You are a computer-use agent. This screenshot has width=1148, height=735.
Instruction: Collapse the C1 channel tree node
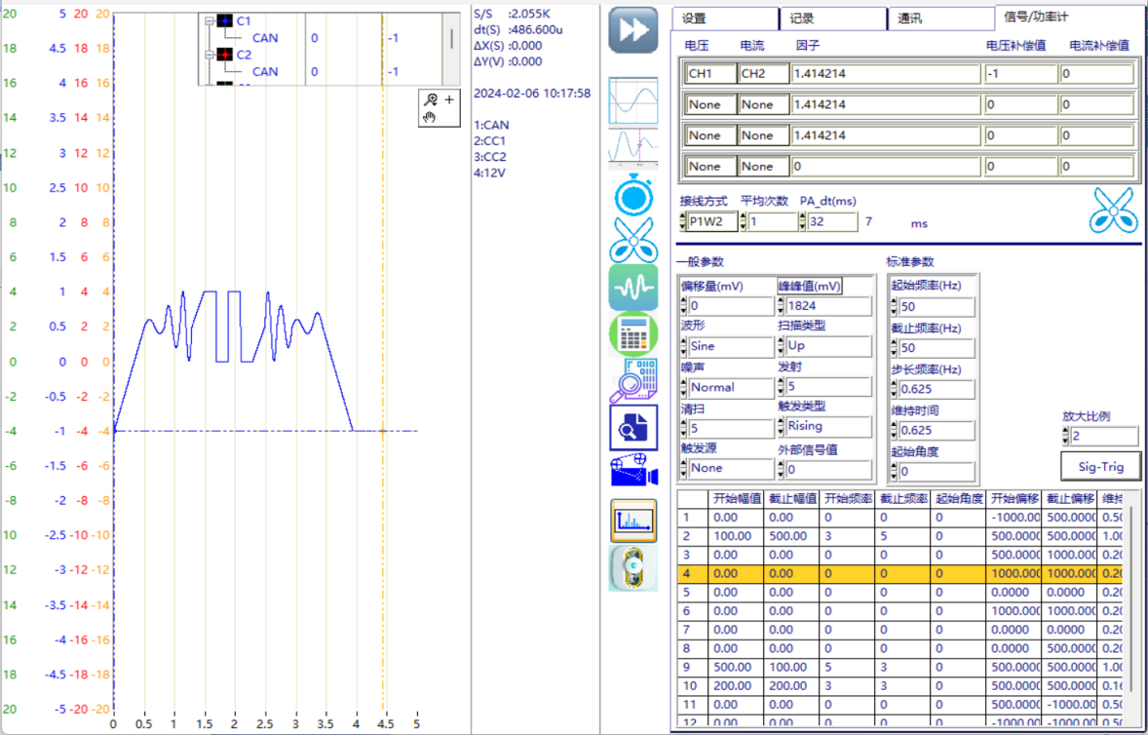pos(209,20)
